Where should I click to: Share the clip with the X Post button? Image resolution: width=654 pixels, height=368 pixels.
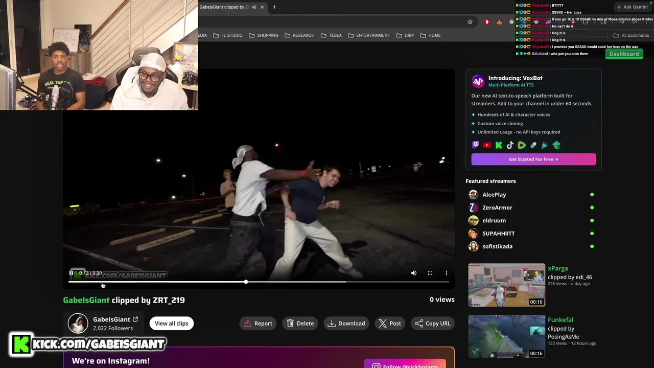pos(390,323)
